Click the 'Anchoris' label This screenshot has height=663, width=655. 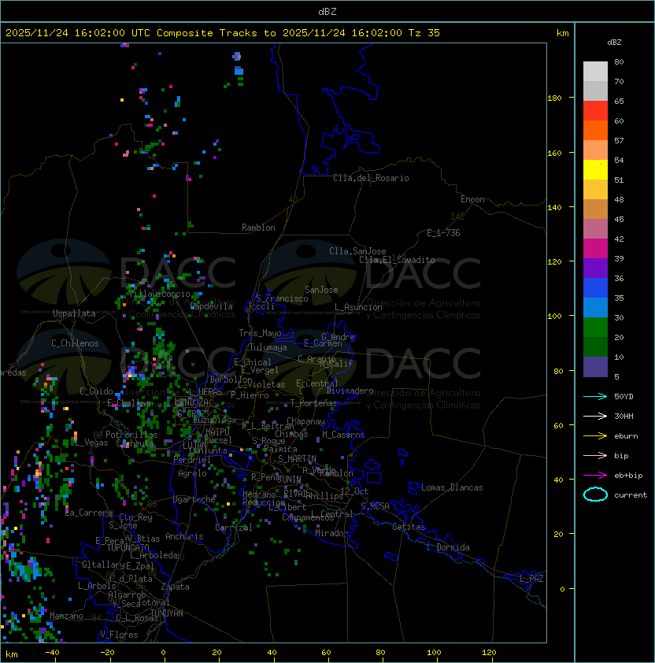pyautogui.click(x=184, y=536)
